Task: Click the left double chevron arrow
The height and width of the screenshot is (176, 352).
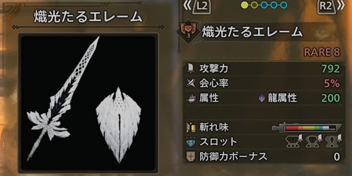Action: pos(187,6)
